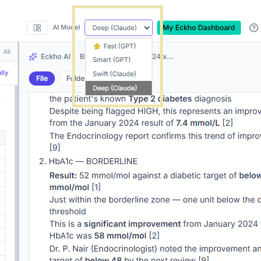Open the AI Model dropdown
261x261 pixels.
(x=119, y=28)
